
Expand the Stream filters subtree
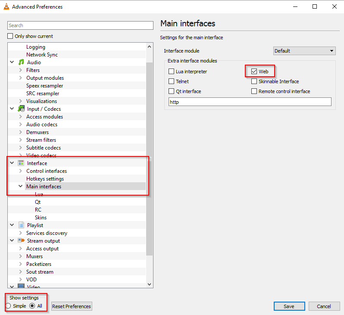pyautogui.click(x=20, y=140)
